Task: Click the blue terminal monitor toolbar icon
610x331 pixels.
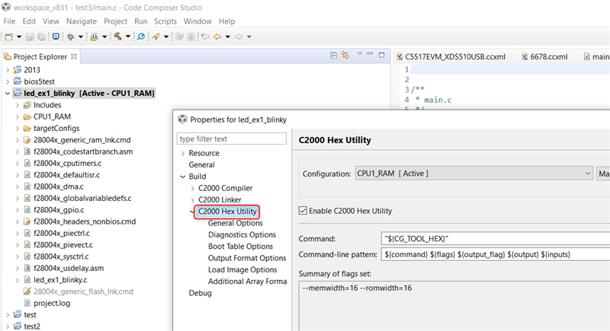Action: click(x=56, y=37)
